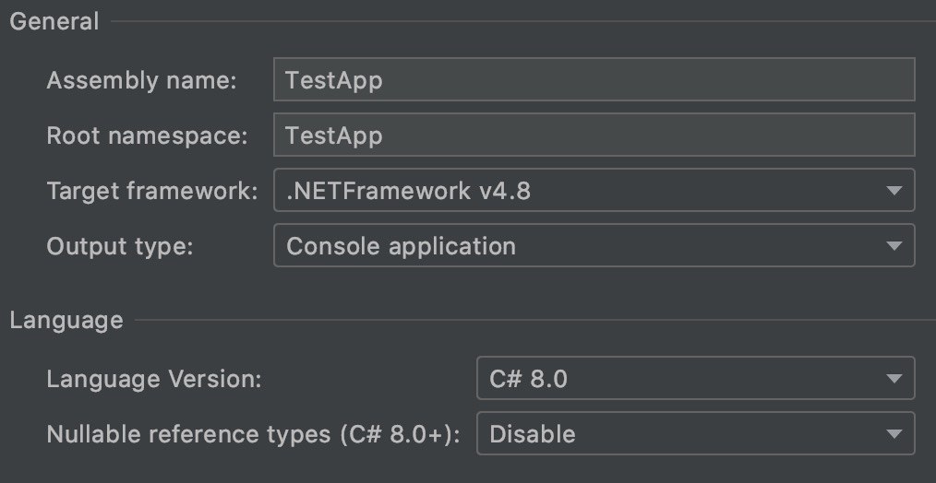936x483 pixels.
Task: Click the 'Output type:' label
Action: (x=120, y=247)
